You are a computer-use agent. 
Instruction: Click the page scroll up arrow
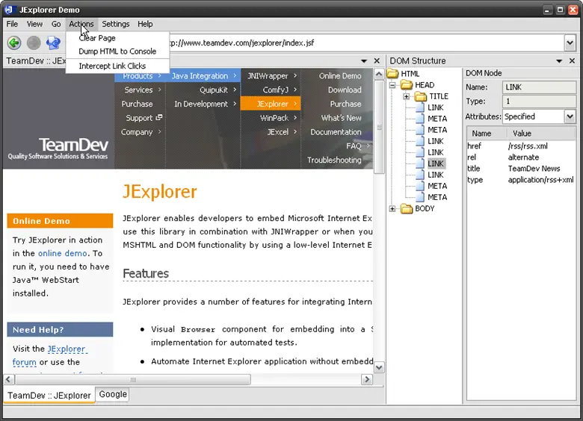click(379, 74)
